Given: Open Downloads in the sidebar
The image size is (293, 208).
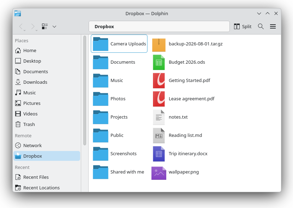Looking at the screenshot, I should pyautogui.click(x=47, y=82).
